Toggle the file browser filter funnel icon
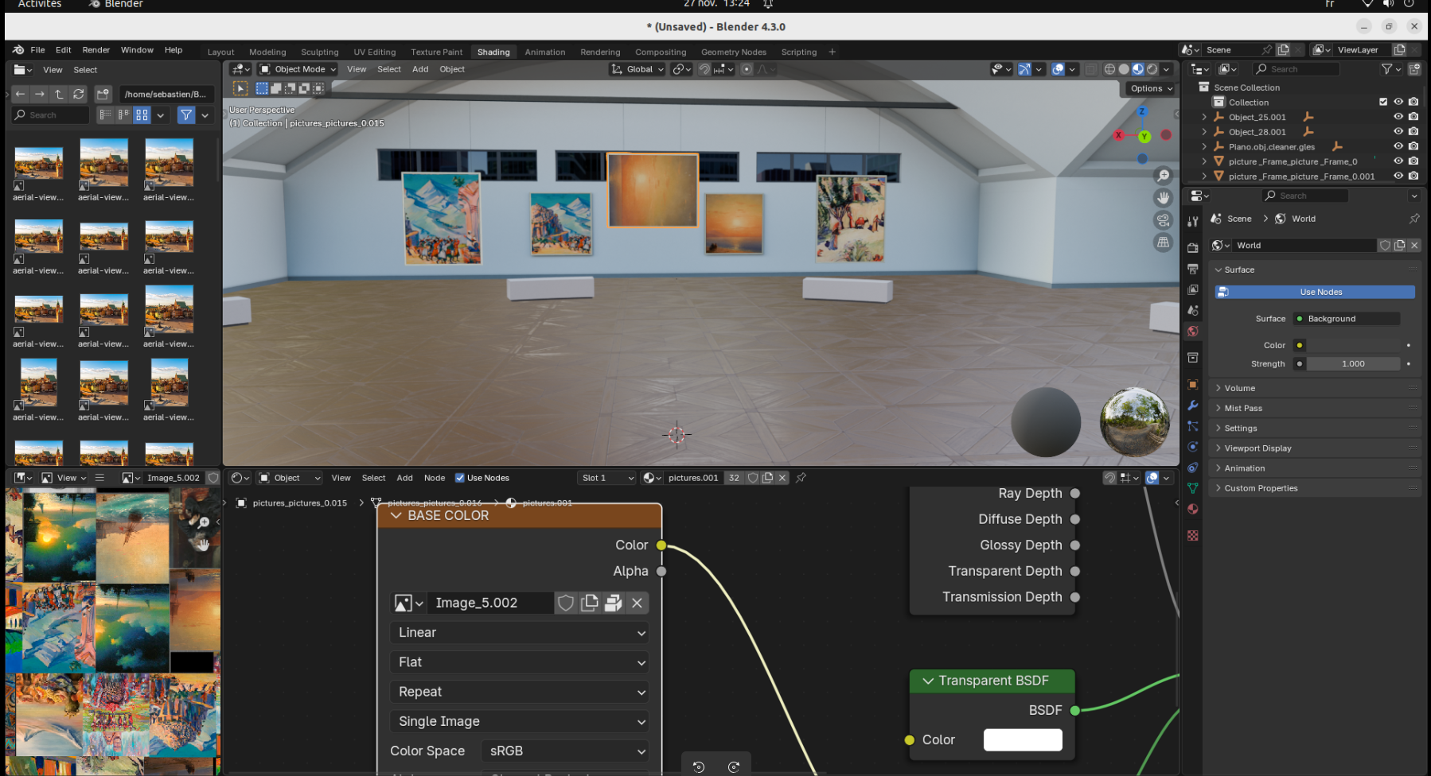Viewport: 1431px width, 776px height. tap(186, 115)
